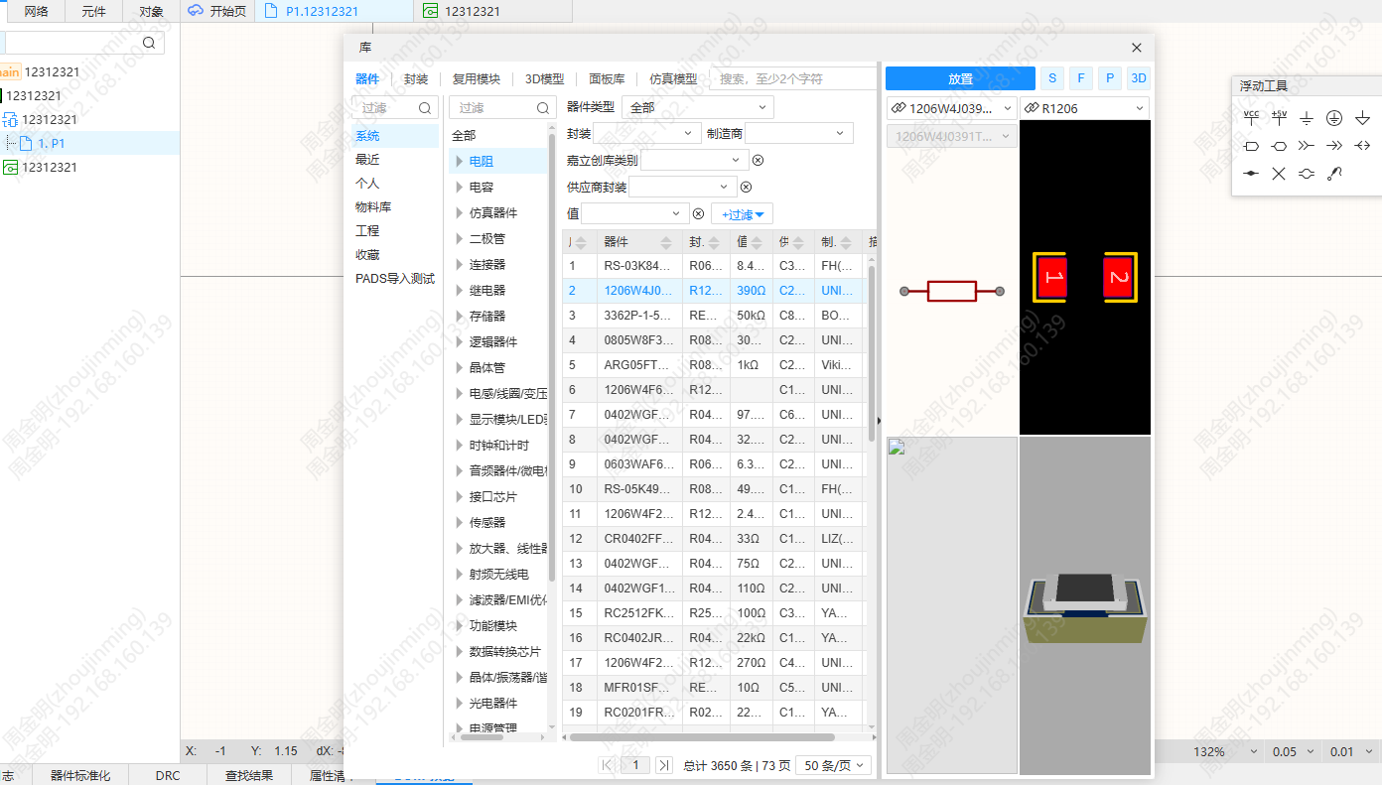
Task: Click the blue 放置 place button
Action: click(960, 78)
